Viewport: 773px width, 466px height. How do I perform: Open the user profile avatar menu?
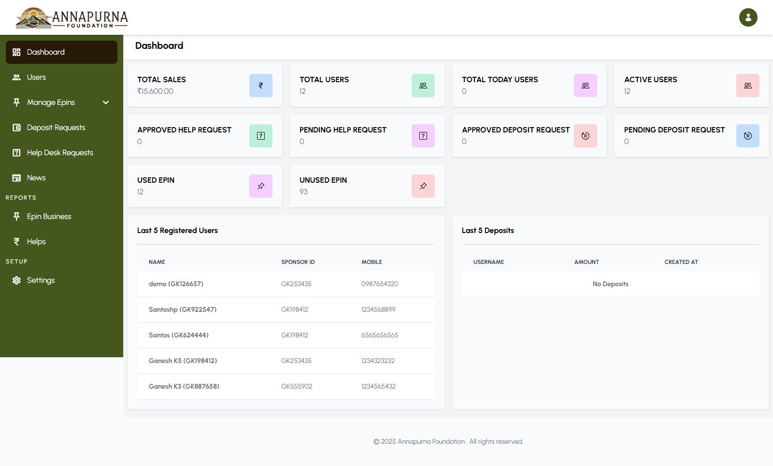(748, 17)
